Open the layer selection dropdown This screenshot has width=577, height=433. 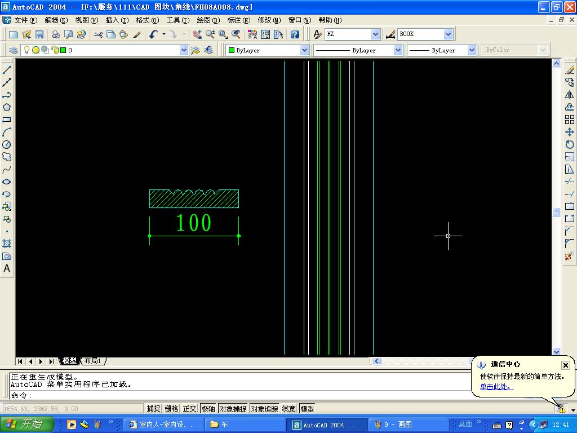click(x=184, y=50)
